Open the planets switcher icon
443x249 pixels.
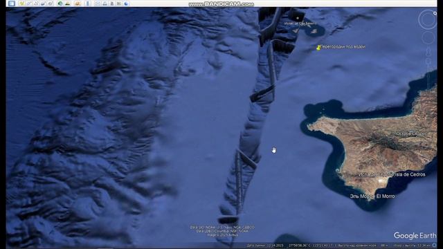pyautogui.click(x=78, y=3)
